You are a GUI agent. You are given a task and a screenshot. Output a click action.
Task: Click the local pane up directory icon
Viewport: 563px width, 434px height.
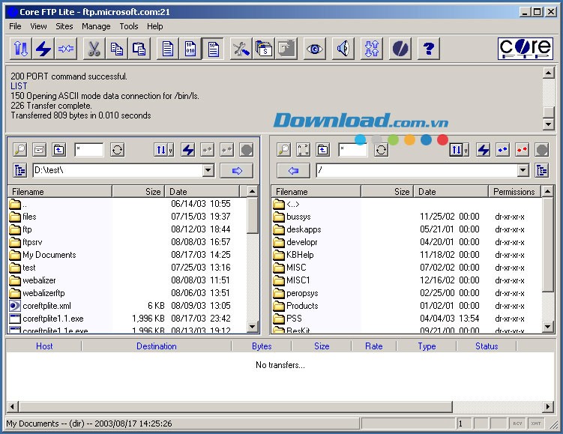click(x=59, y=150)
